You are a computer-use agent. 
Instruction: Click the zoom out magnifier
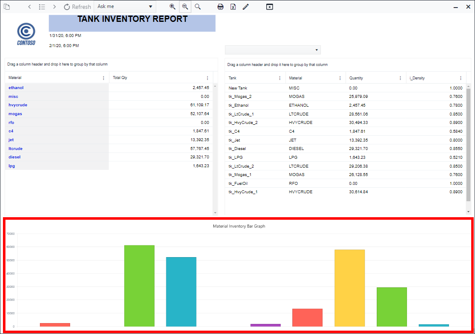point(185,7)
